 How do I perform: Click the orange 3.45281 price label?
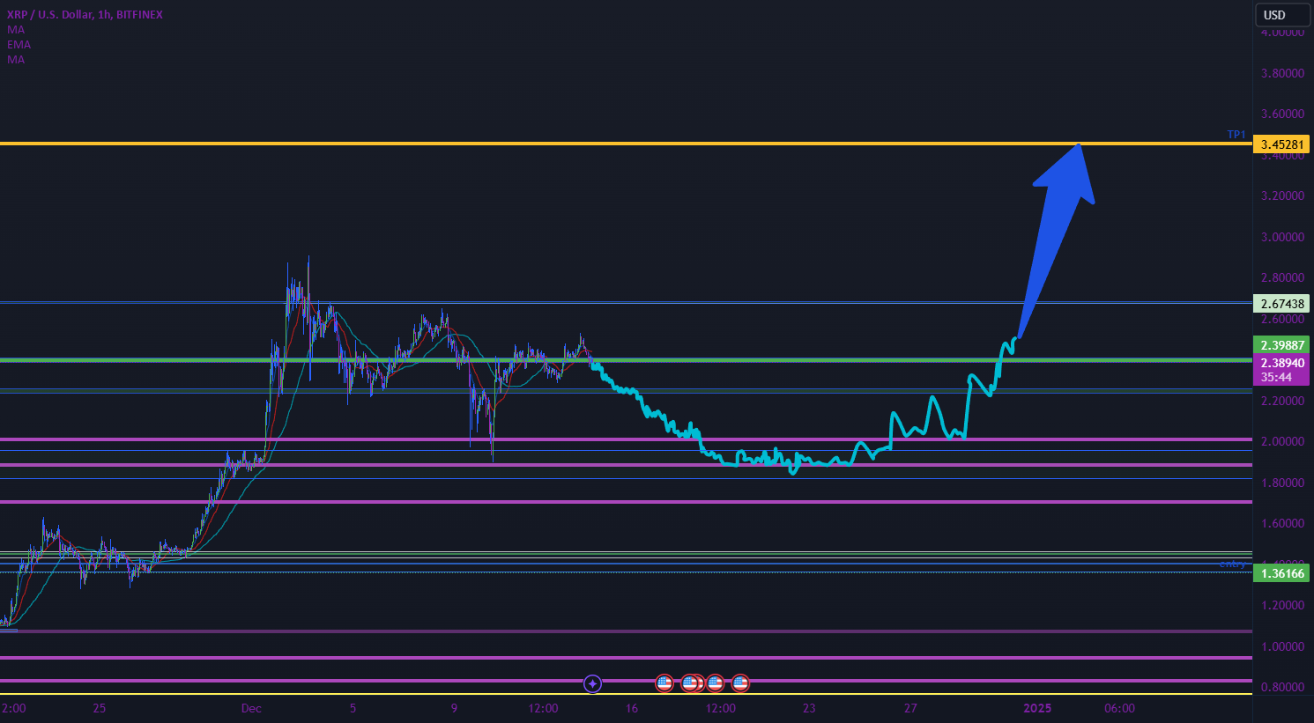tap(1281, 144)
